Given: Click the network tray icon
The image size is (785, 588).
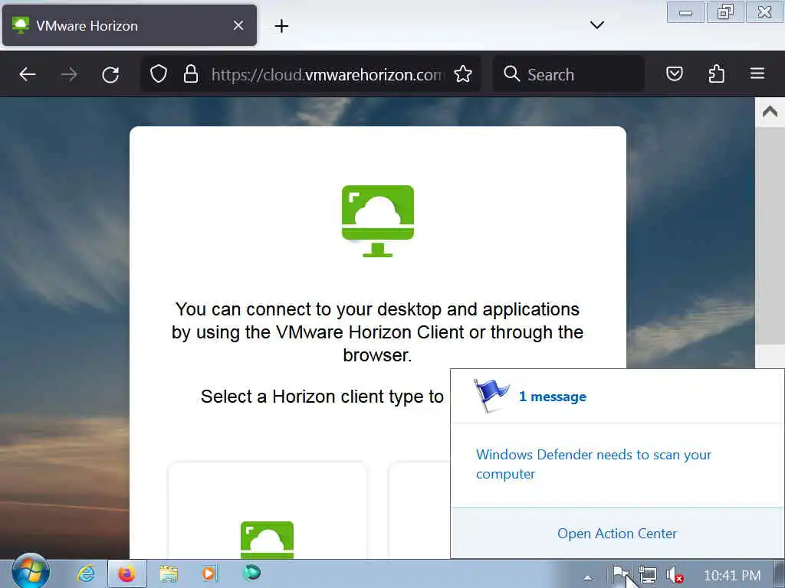Looking at the screenshot, I should pos(648,575).
